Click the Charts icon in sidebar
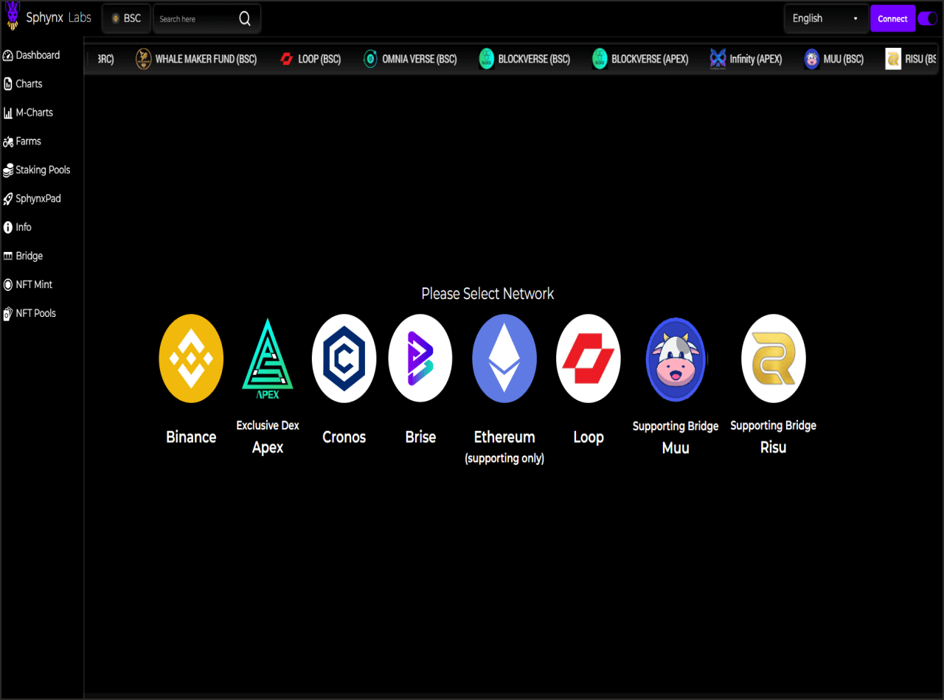 tap(8, 84)
